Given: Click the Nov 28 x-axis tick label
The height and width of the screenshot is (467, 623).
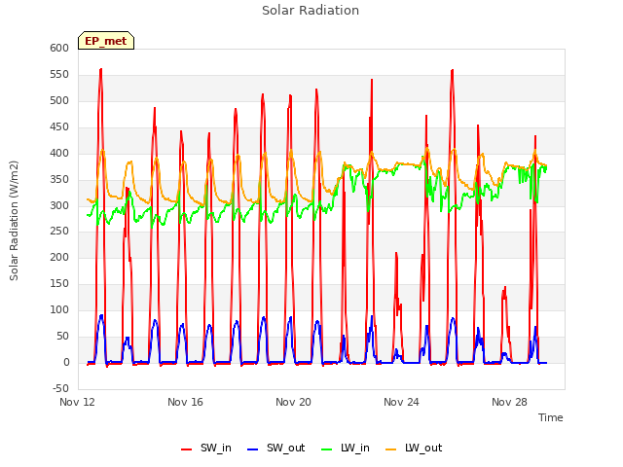Looking at the screenshot, I should pos(509,402).
